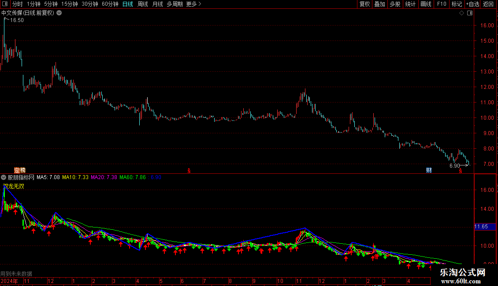
Task: Select the MA10: 7.33 value
Action: point(75,177)
